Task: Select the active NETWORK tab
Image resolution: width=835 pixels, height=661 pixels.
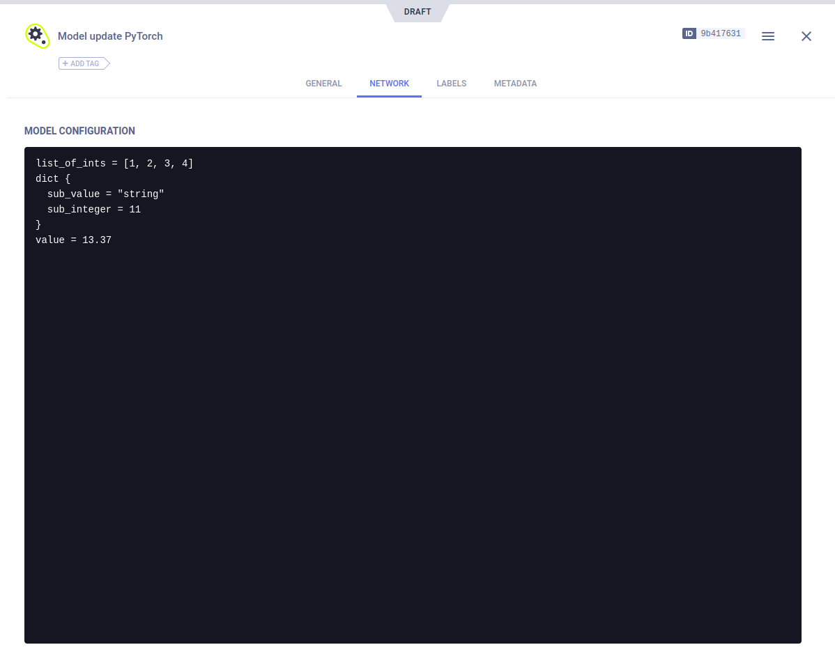Action: coord(389,83)
